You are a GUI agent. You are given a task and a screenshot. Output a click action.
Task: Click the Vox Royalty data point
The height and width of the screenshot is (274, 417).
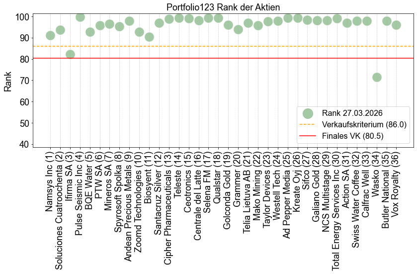(396, 25)
